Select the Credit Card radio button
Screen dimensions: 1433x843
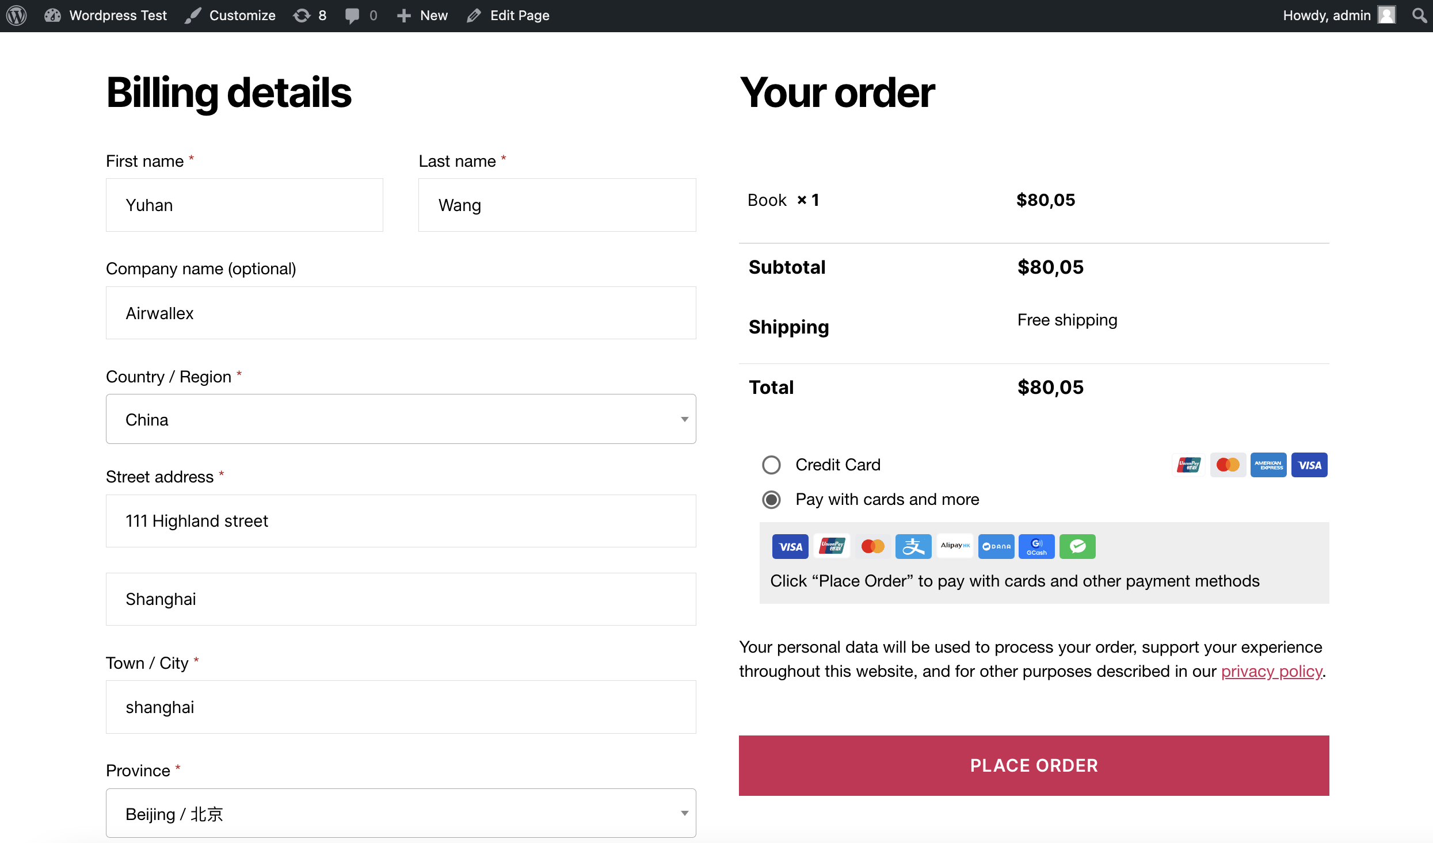772,465
